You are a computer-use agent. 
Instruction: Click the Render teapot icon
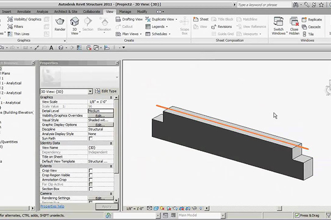click(x=60, y=21)
